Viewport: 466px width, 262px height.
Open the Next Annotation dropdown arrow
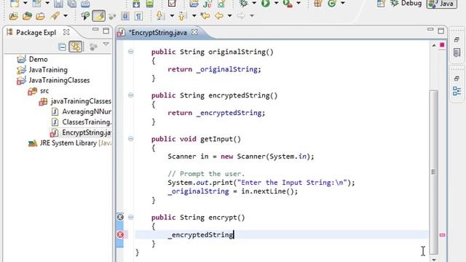tap(172, 16)
